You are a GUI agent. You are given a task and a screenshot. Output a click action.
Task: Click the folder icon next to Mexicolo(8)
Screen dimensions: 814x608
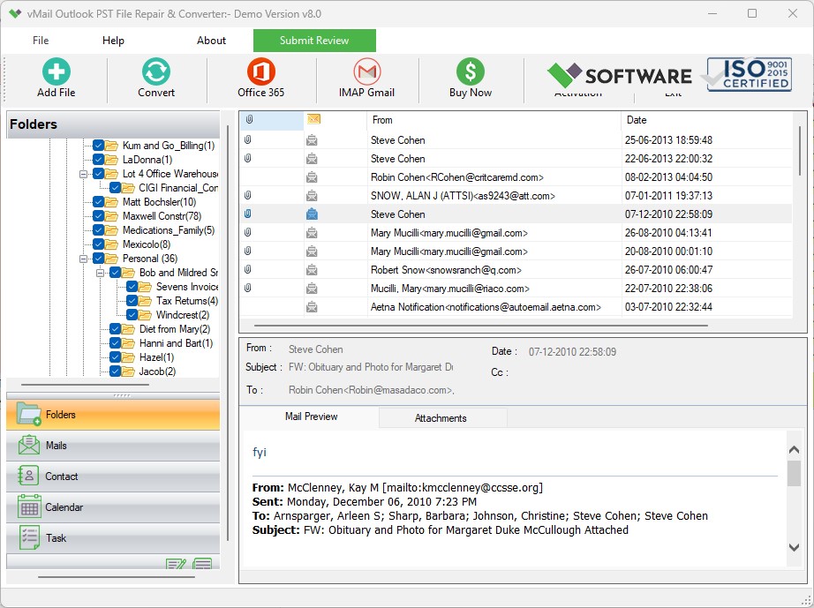click(111, 244)
